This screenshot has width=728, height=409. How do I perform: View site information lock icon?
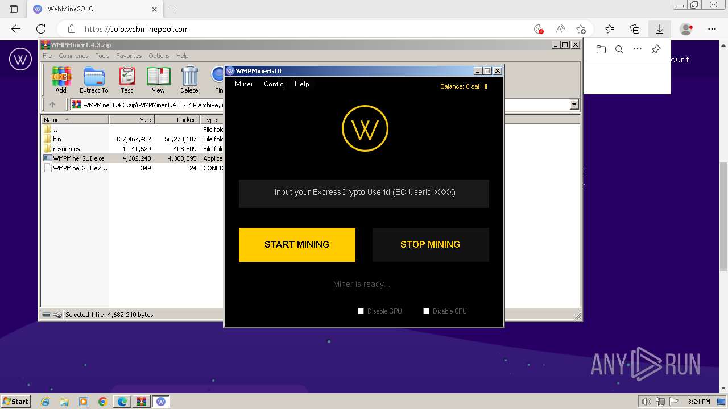72,29
